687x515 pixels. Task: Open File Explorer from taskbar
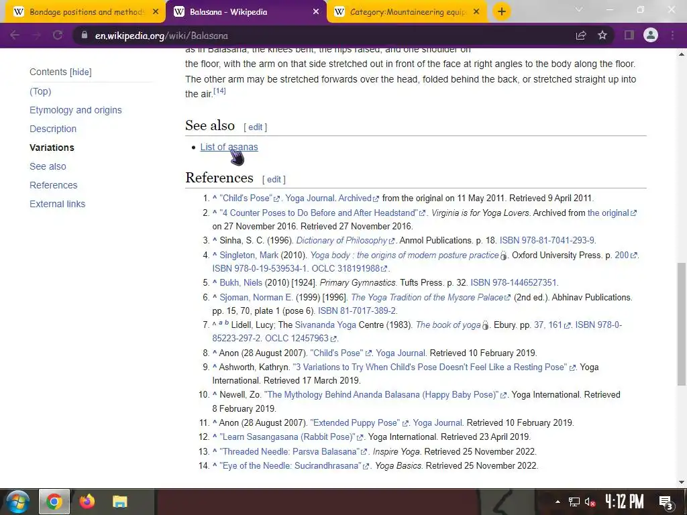[119, 502]
